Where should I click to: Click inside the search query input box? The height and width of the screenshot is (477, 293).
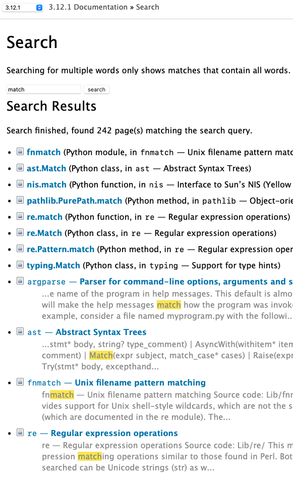tap(43, 89)
